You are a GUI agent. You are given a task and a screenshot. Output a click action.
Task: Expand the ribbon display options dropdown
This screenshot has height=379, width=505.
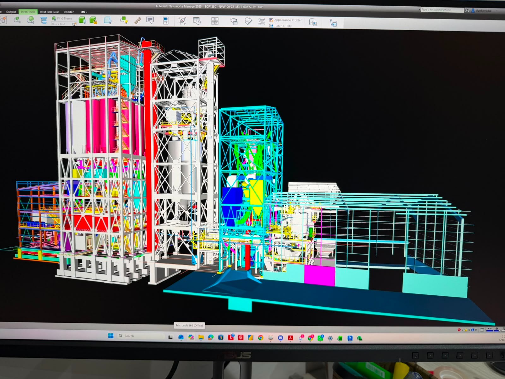click(84, 12)
